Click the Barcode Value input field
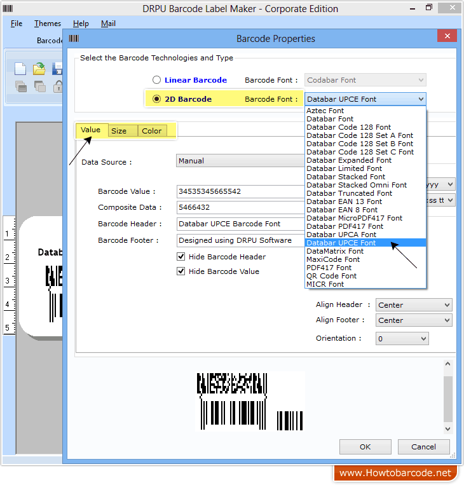Image resolution: width=464 pixels, height=485 pixels. pyautogui.click(x=241, y=191)
